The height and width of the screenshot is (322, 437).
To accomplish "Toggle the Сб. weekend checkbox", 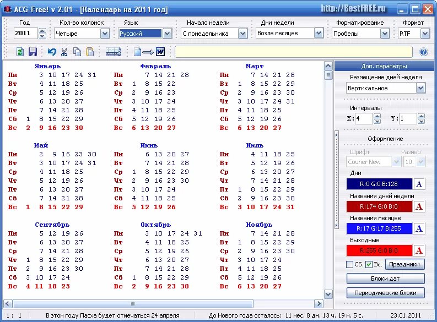I will click(x=349, y=264).
